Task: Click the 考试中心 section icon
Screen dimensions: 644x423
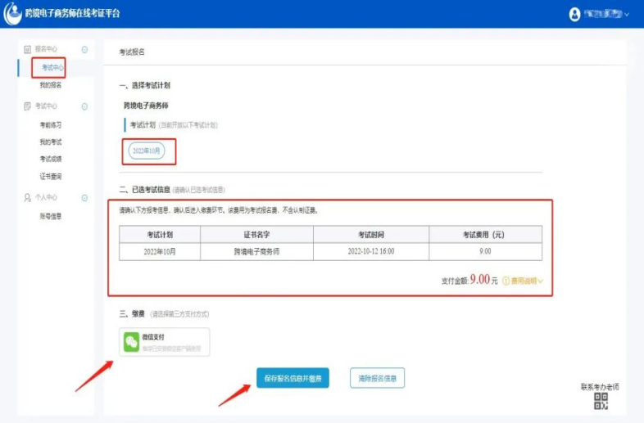Action: (x=27, y=106)
